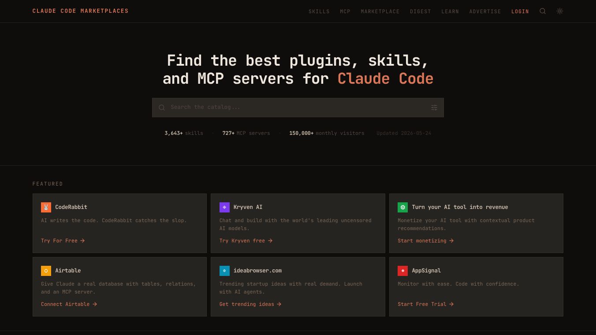
Task: Click the Connect Airtable link
Action: (x=69, y=304)
